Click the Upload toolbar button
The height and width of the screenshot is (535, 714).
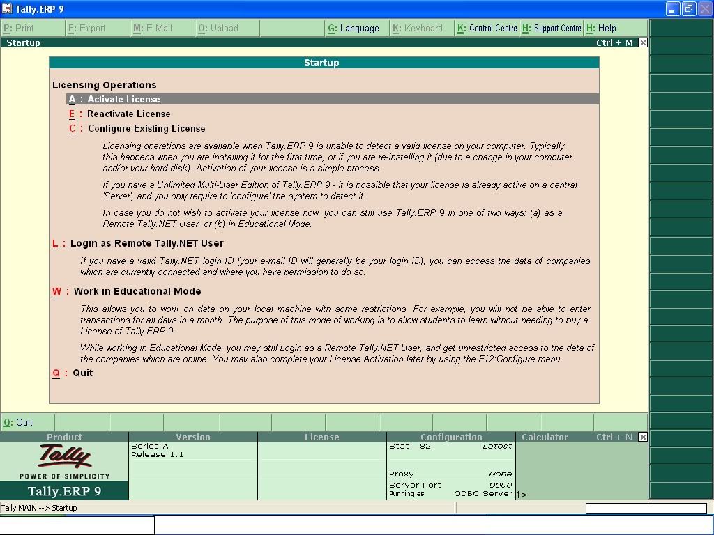click(x=227, y=28)
